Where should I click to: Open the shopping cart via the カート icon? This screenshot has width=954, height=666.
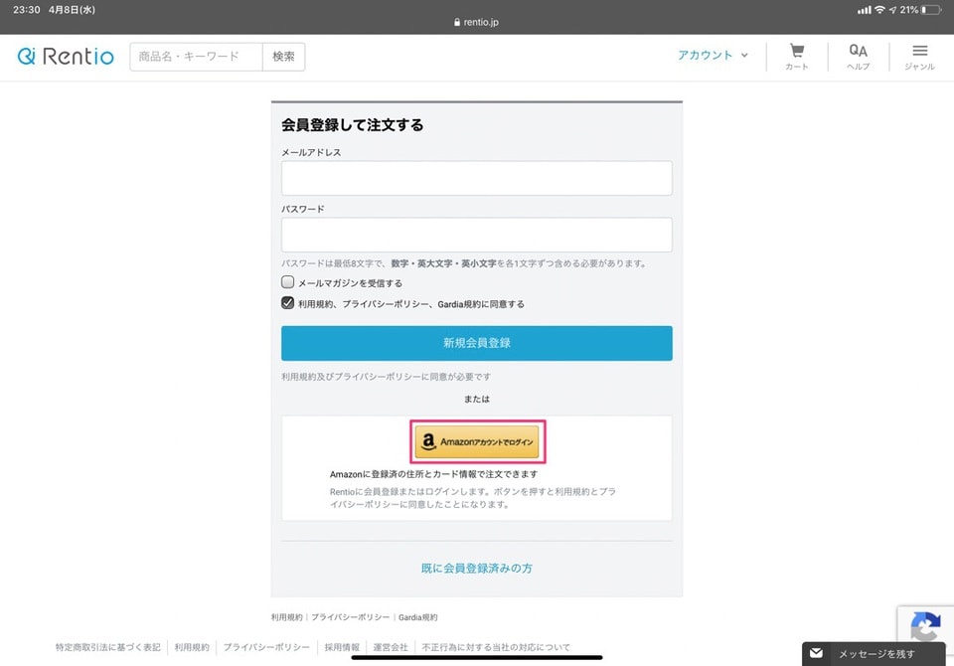click(796, 55)
